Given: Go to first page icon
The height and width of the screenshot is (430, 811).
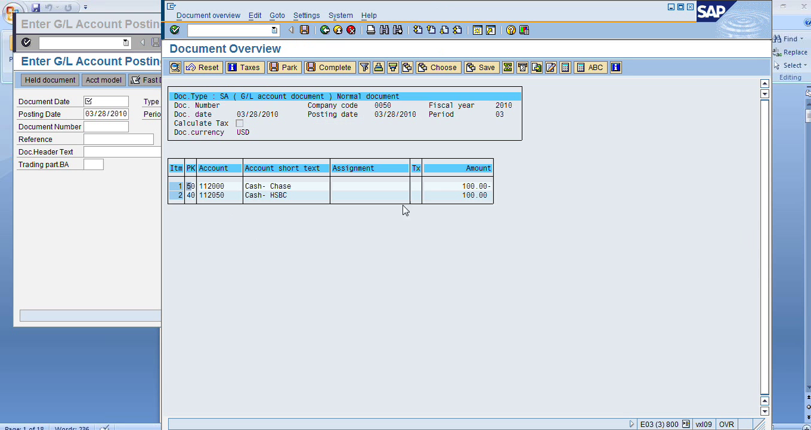Looking at the screenshot, I should point(417,30).
